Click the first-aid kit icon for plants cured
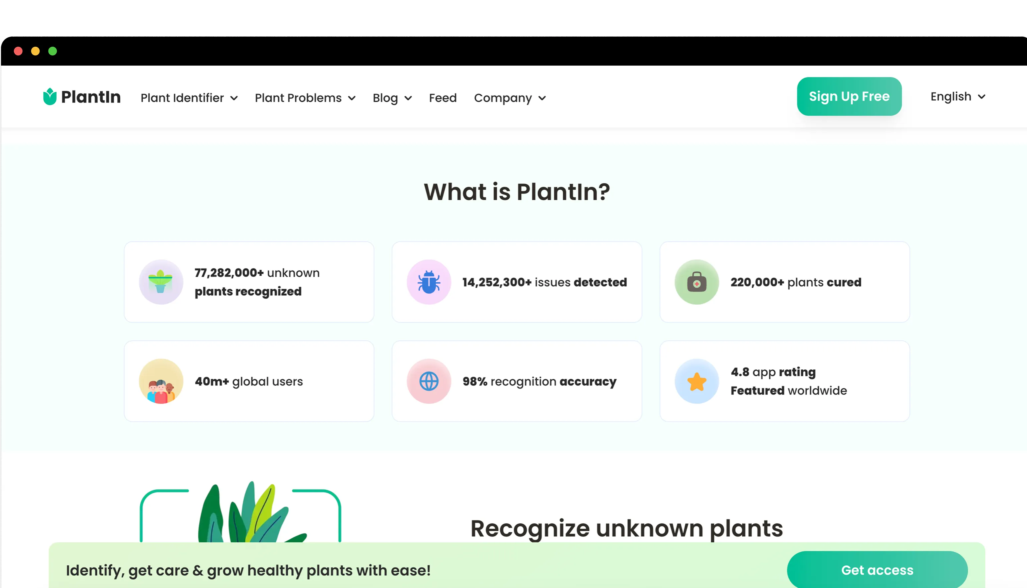 point(696,282)
